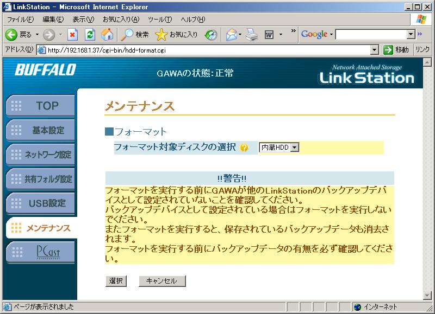Expand the Google search box history

click(x=411, y=34)
